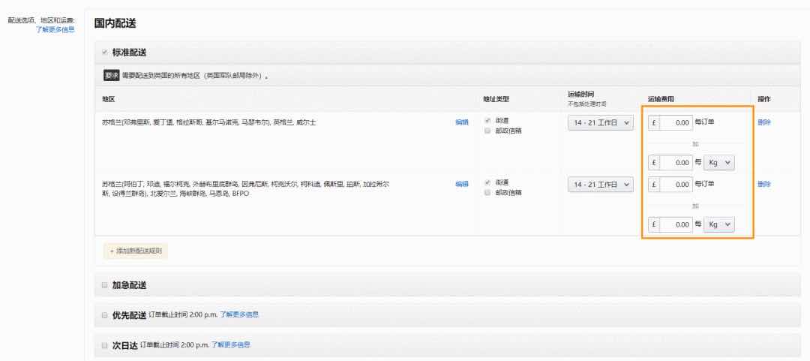Click 每订单 fee field in 北爱尔兰, BFPO row
810x361 pixels.
click(x=676, y=184)
